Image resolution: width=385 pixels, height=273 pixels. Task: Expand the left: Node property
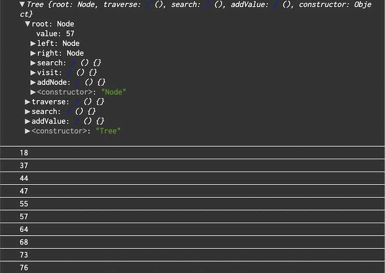pos(33,43)
